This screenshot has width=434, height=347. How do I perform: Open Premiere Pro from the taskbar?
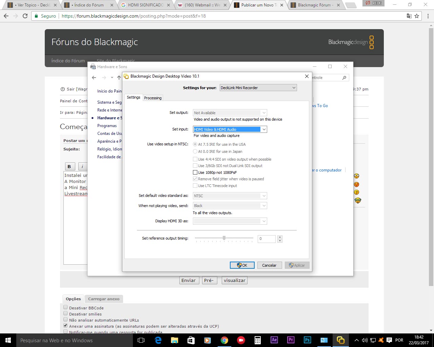pos(291,340)
